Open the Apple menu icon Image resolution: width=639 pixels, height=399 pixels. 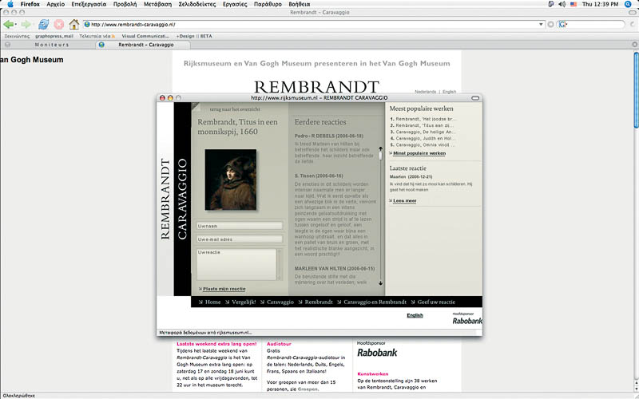[x=10, y=4]
